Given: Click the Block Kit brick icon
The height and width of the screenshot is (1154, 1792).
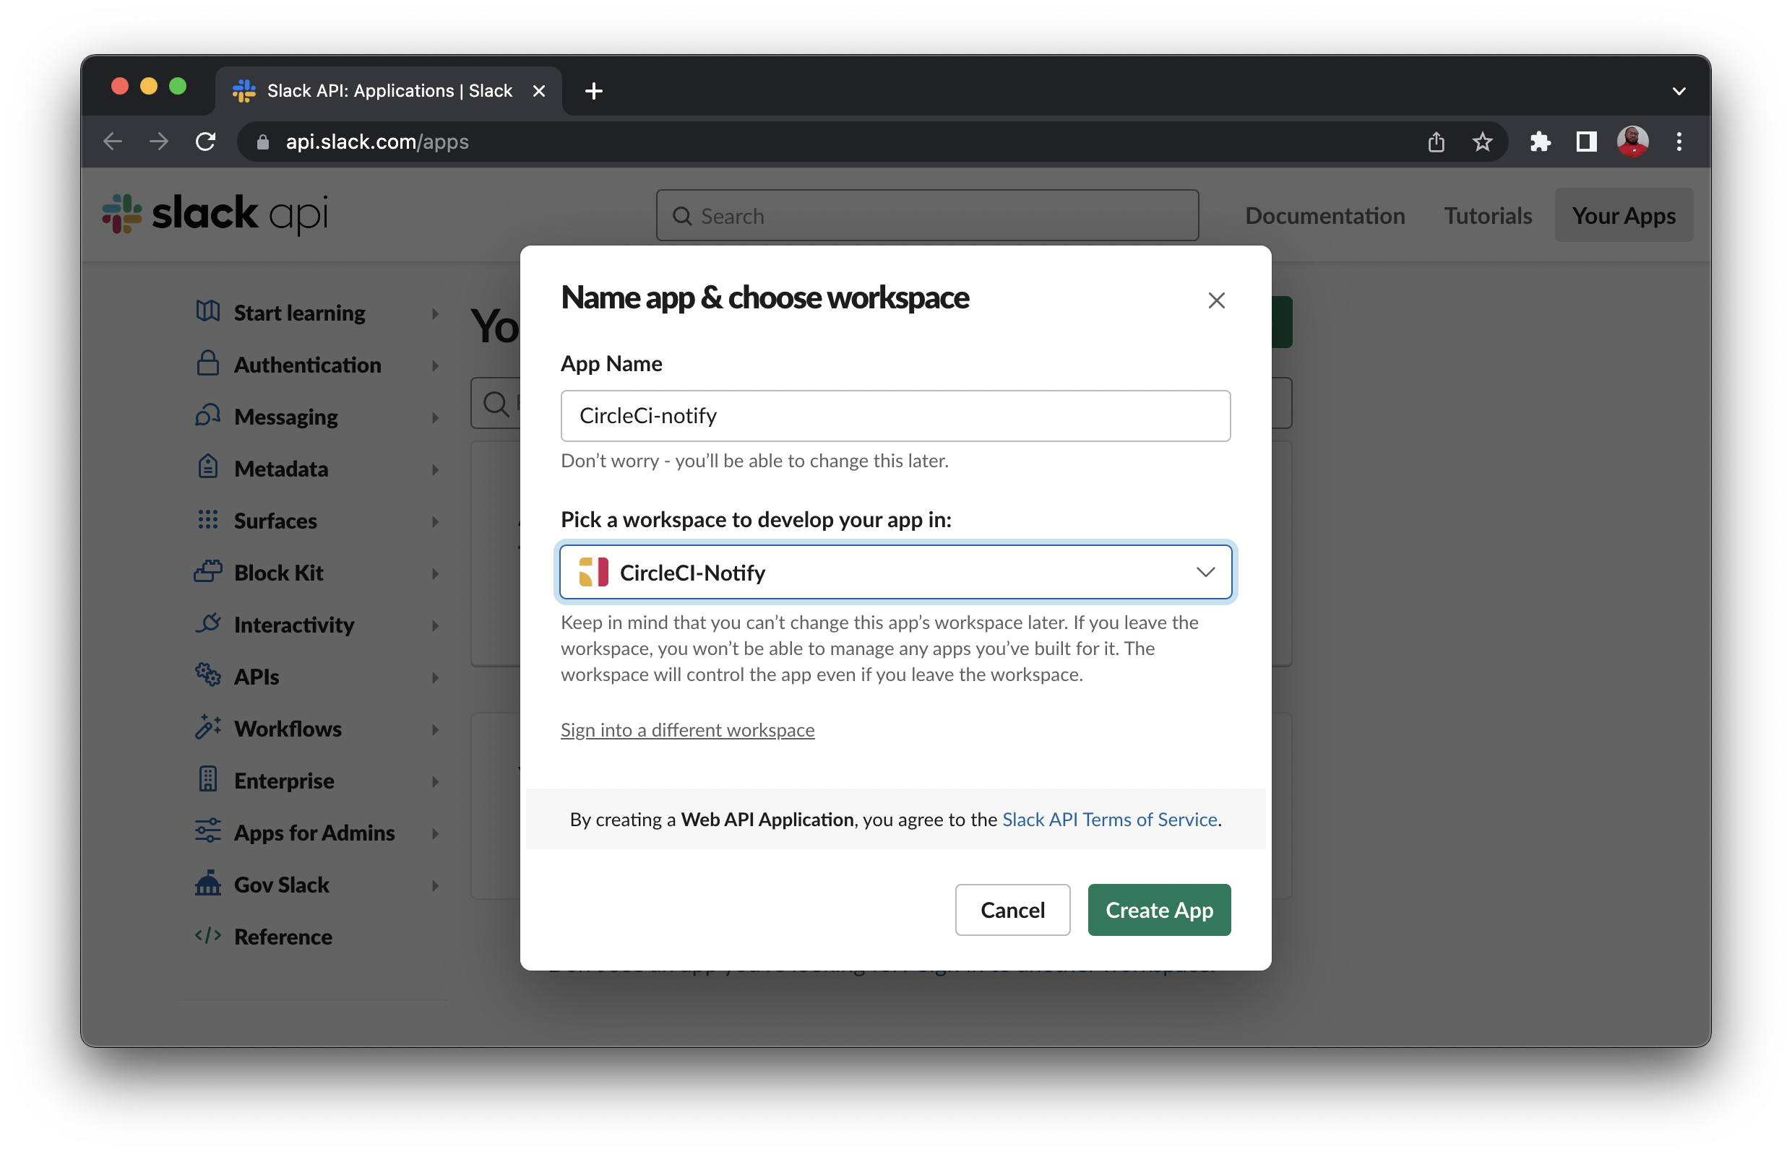Looking at the screenshot, I should pyautogui.click(x=207, y=572).
